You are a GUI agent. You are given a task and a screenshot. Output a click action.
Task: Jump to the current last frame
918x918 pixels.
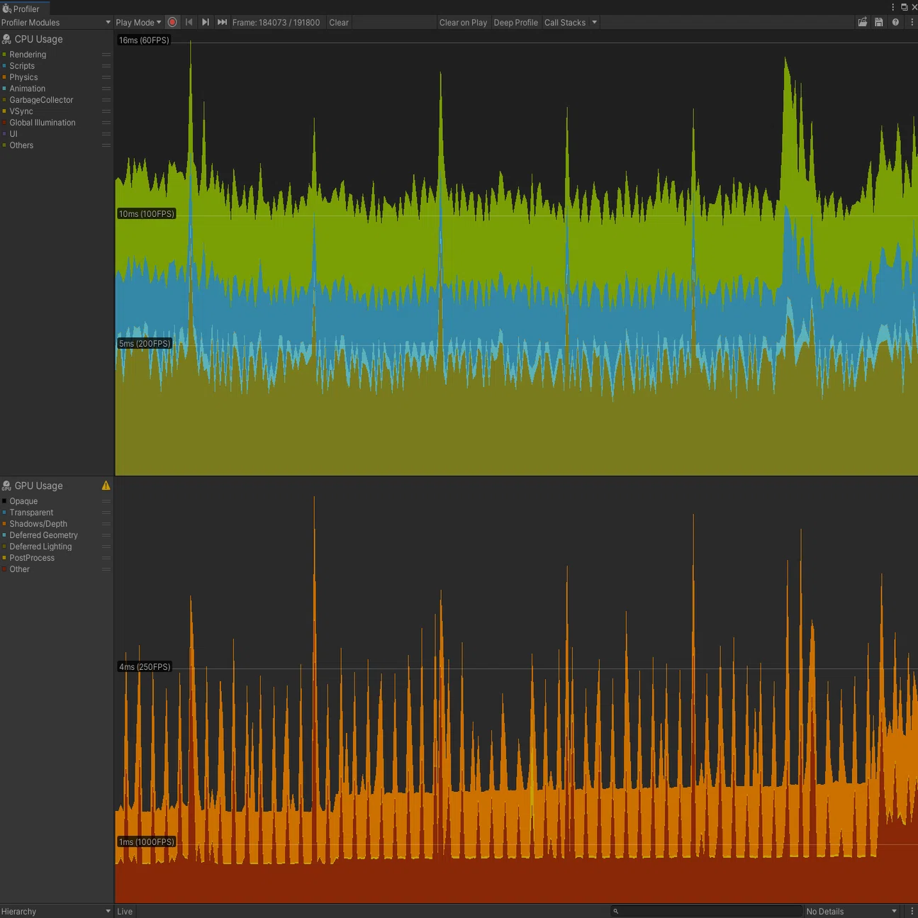point(222,23)
